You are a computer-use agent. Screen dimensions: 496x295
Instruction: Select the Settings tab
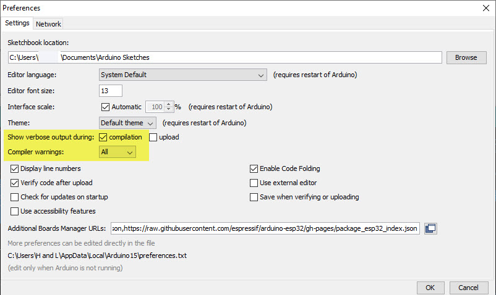pos(17,23)
